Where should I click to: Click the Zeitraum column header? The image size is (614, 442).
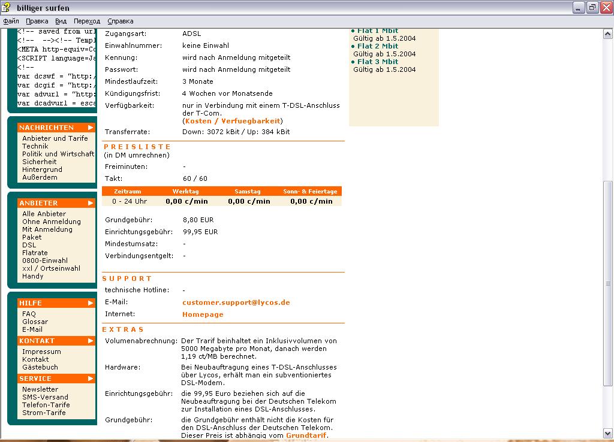(x=128, y=192)
